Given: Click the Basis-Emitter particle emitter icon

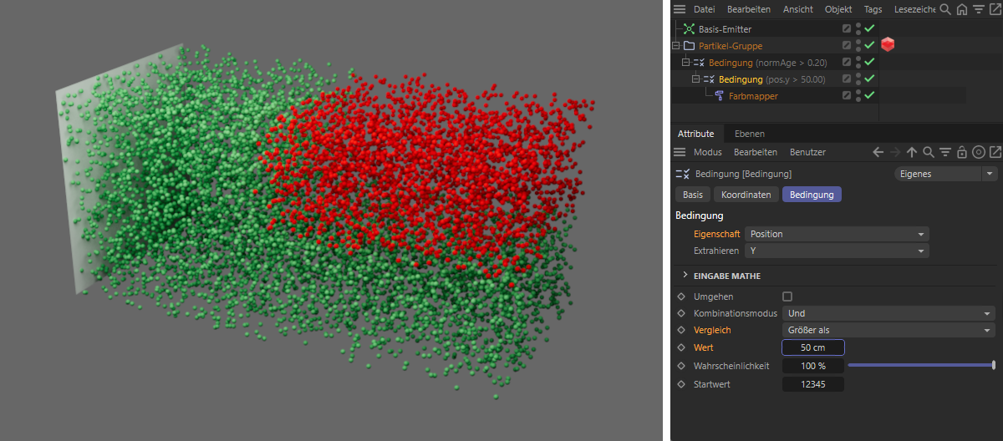Looking at the screenshot, I should pyautogui.click(x=690, y=29).
